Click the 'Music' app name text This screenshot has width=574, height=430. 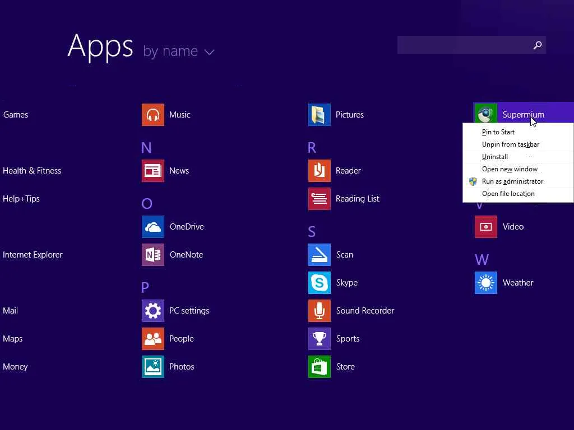point(180,115)
